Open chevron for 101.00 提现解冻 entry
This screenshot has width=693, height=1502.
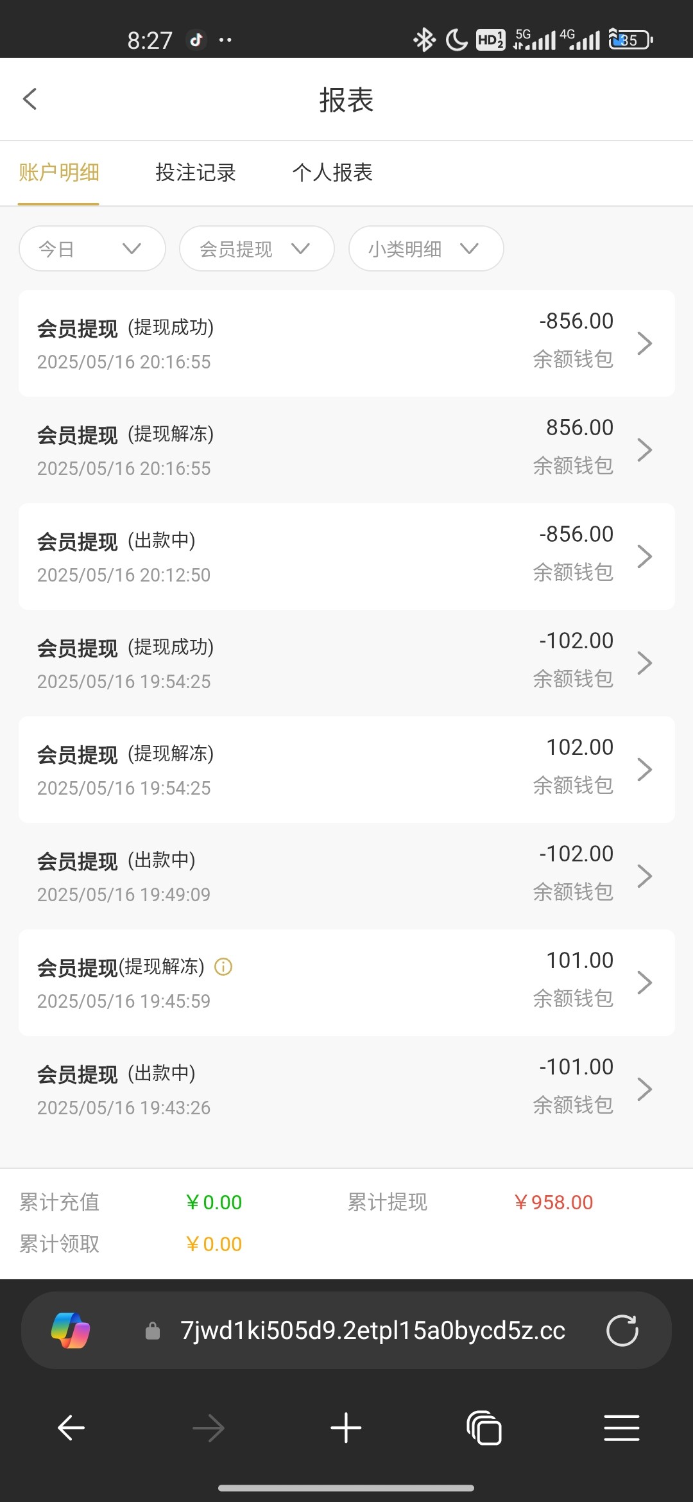[x=644, y=983]
